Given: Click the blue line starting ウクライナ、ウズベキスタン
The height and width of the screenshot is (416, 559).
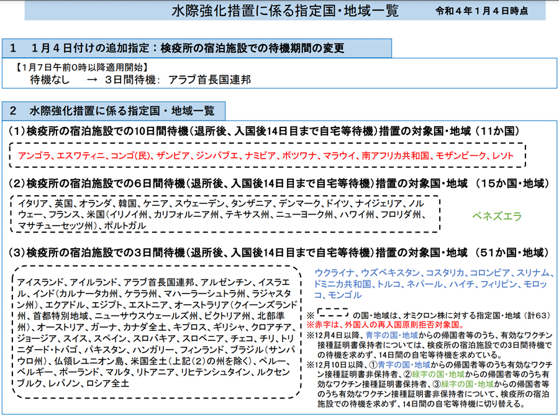Looking at the screenshot, I should click(x=434, y=272).
